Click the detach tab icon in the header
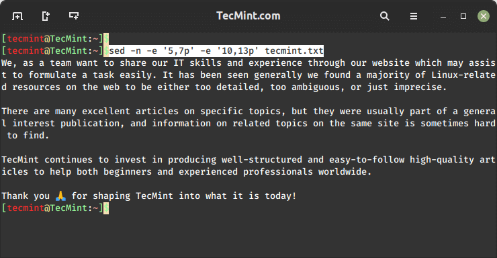 [x=46, y=16]
